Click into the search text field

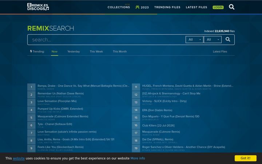tap(107, 40)
